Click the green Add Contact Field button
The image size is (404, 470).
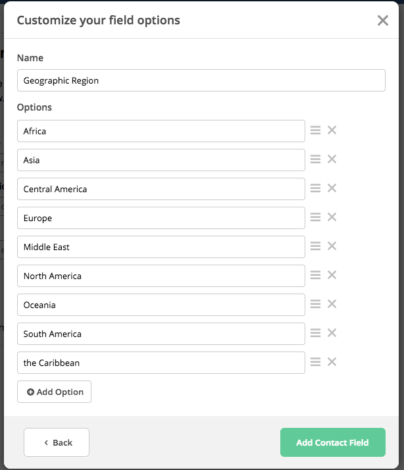333,442
